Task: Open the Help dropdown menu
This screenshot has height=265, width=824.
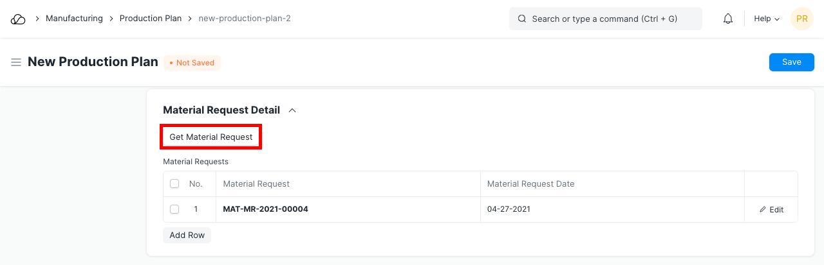Action: tap(766, 19)
